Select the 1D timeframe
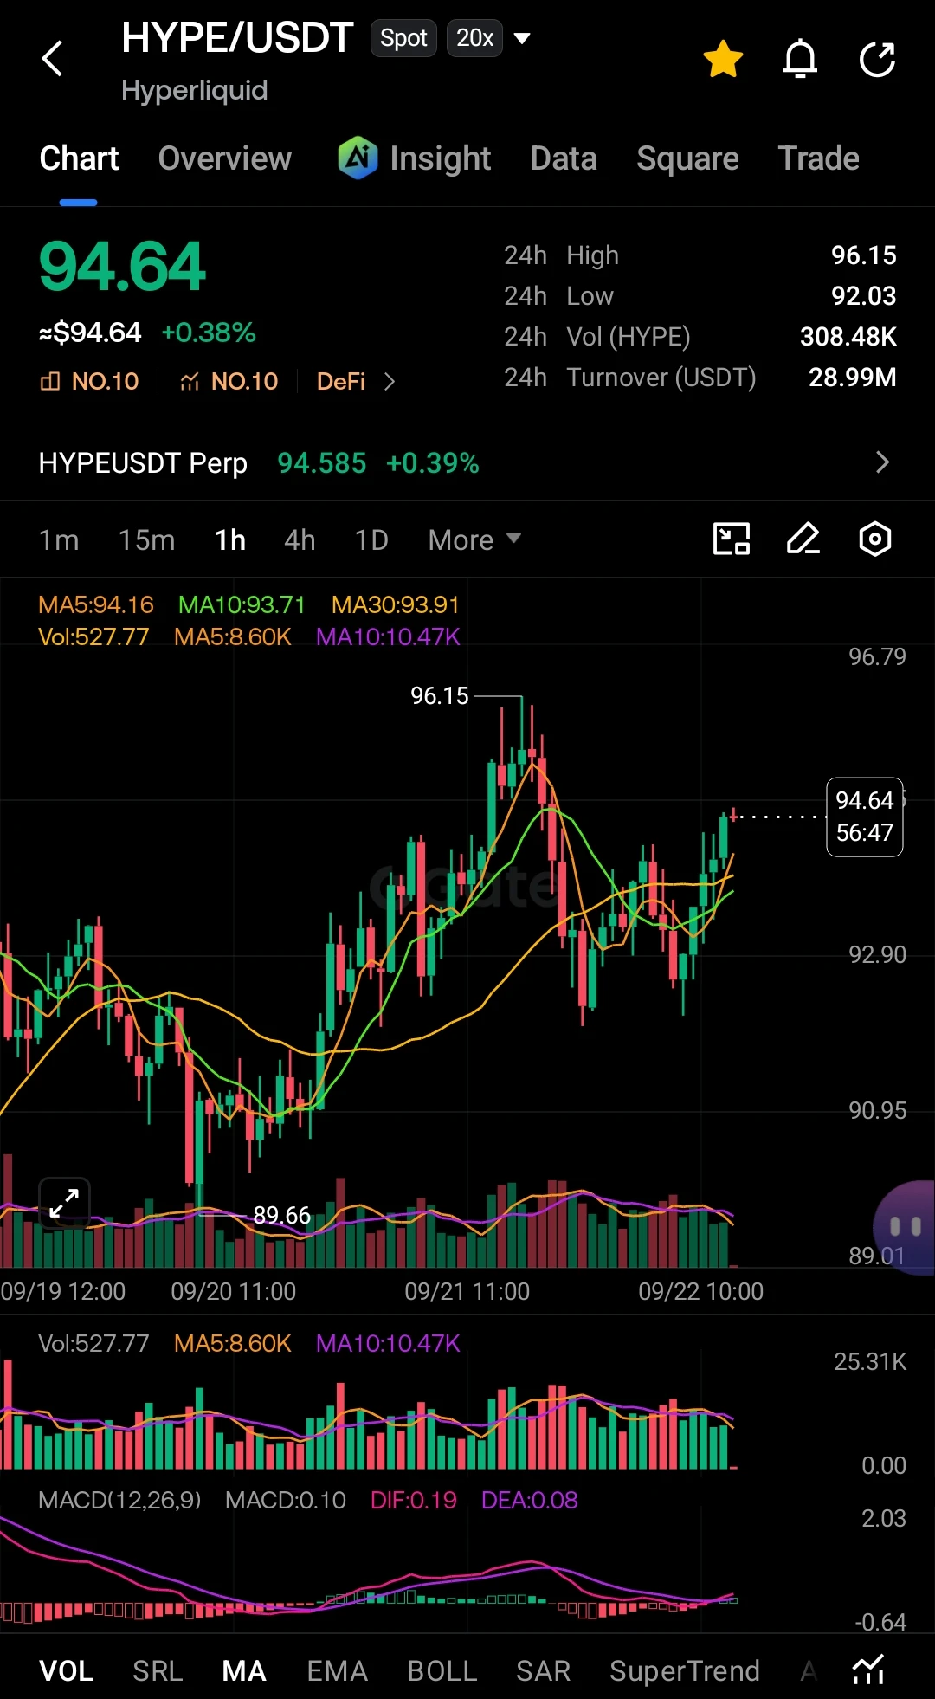Screen dimensions: 935x1699 pyautogui.click(x=371, y=540)
